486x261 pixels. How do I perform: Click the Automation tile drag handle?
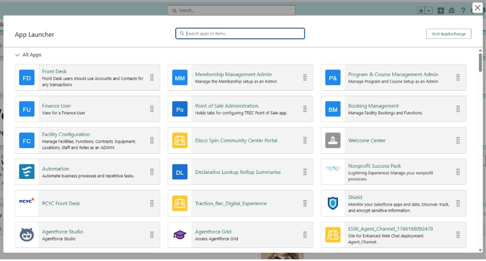[152, 172]
